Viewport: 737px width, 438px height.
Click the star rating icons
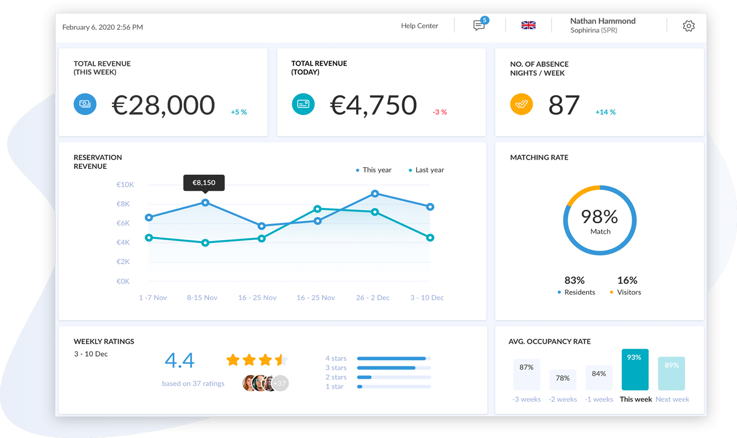pyautogui.click(x=257, y=360)
